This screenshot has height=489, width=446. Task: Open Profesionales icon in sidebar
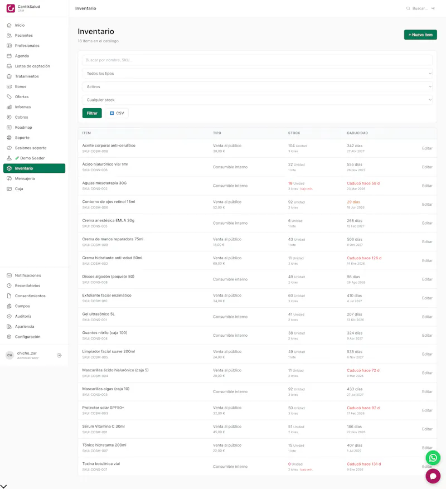(x=9, y=46)
